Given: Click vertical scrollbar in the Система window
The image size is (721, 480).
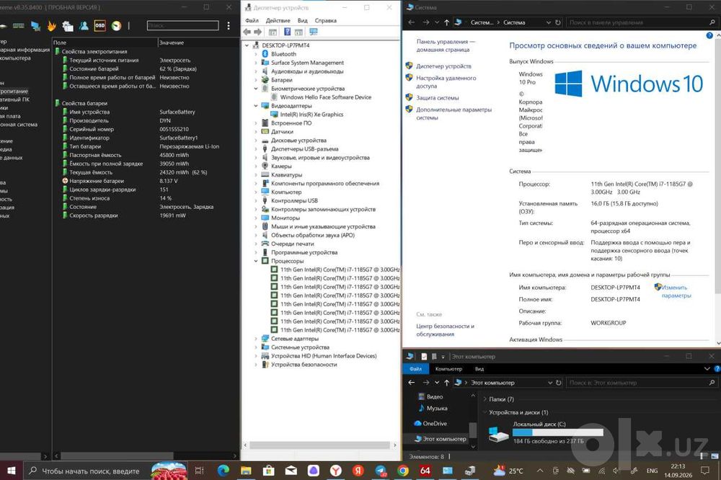Looking at the screenshot, I should point(718,166).
